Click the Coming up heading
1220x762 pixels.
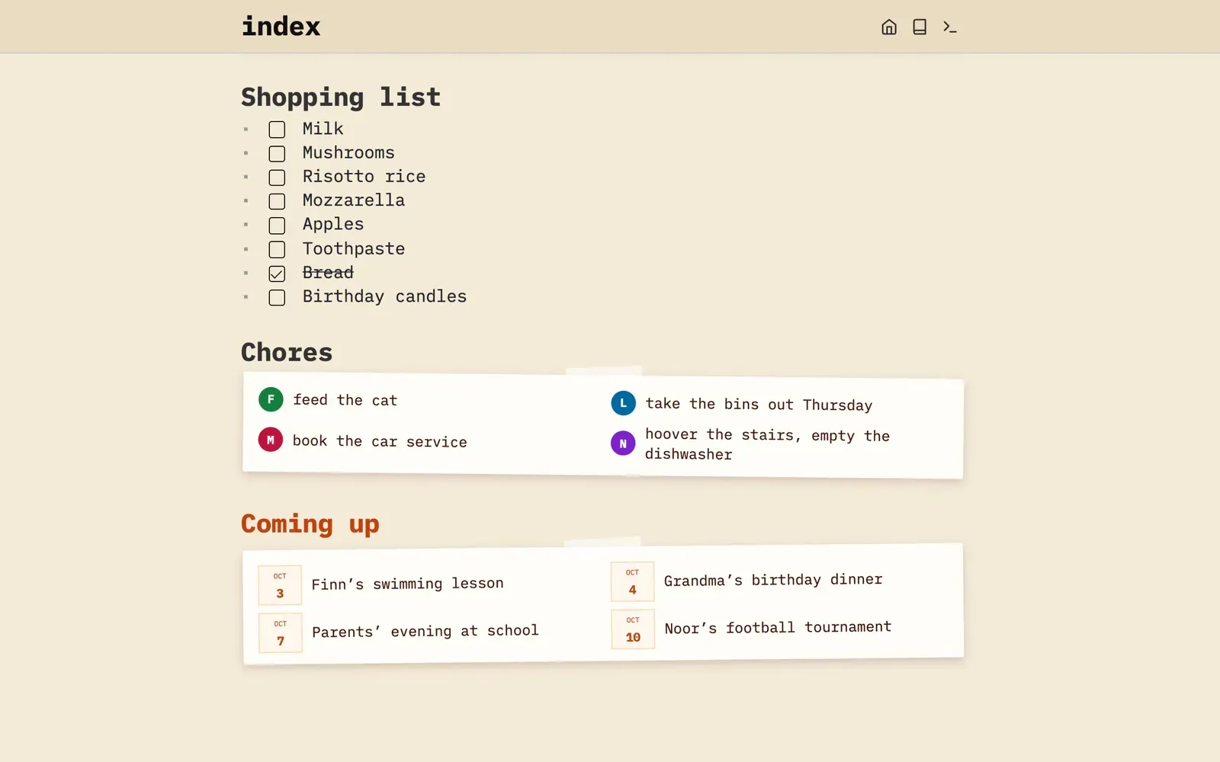[x=310, y=524]
